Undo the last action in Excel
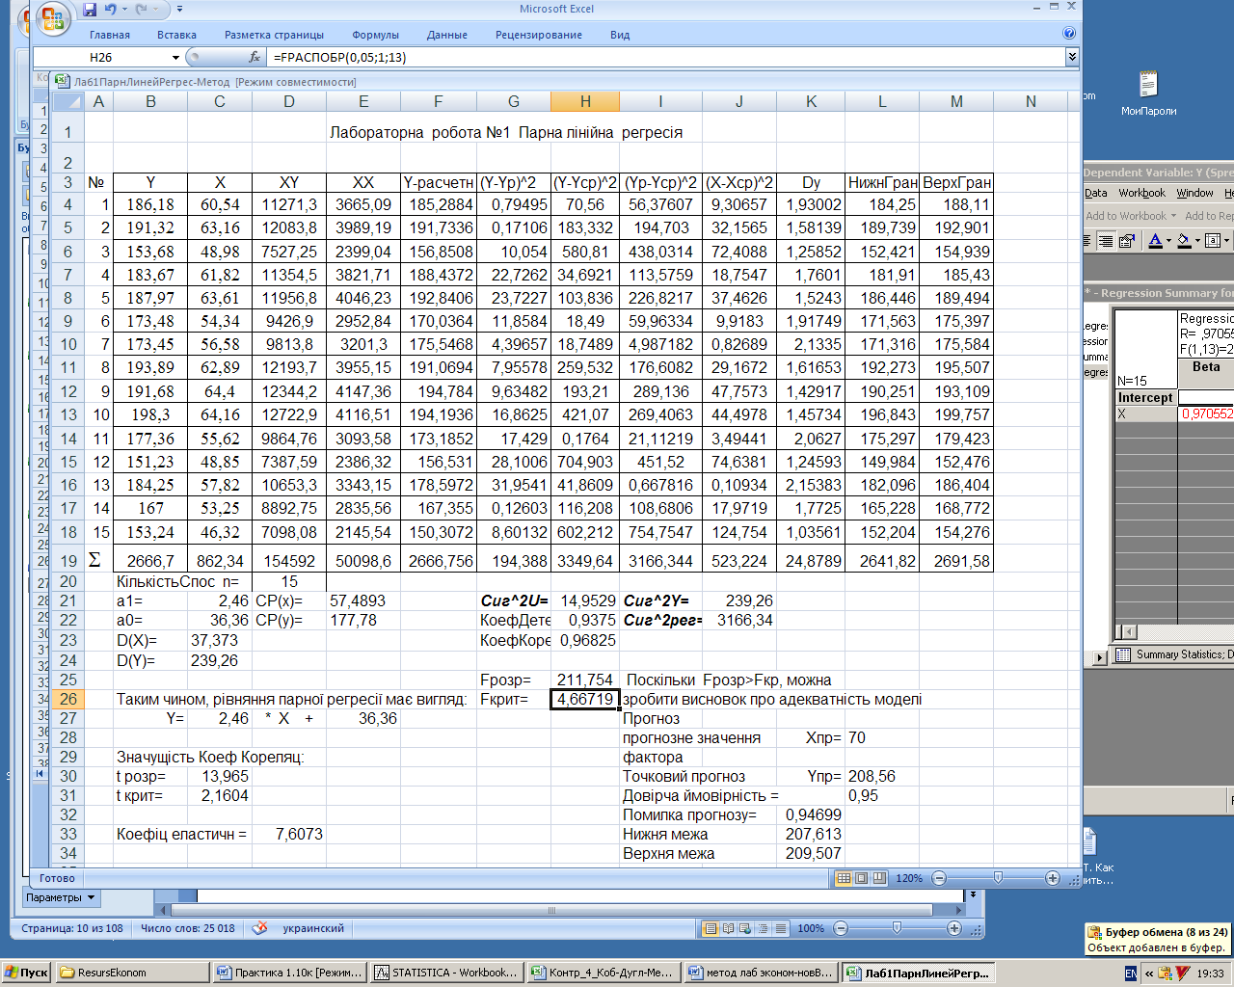The width and height of the screenshot is (1234, 987). pyautogui.click(x=110, y=10)
